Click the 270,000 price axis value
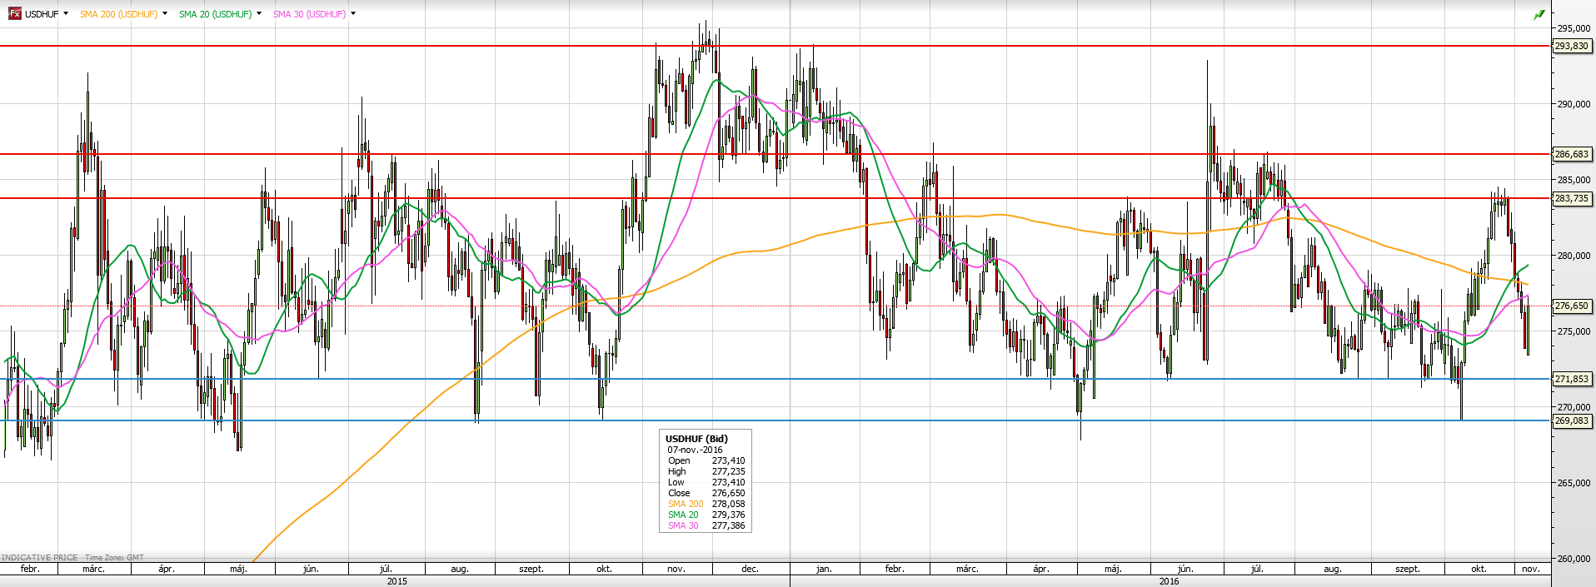The width and height of the screenshot is (1596, 587). [1574, 407]
